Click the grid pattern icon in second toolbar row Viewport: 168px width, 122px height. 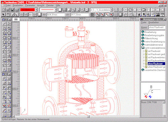coord(116,14)
